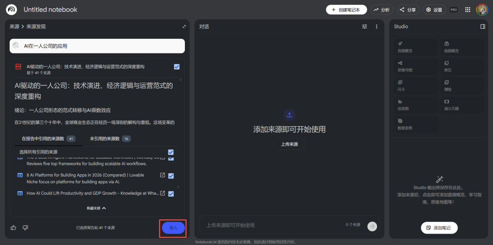The height and width of the screenshot is (245, 493).
Task: Click the 绪论 subheading text
Action: pos(63,110)
